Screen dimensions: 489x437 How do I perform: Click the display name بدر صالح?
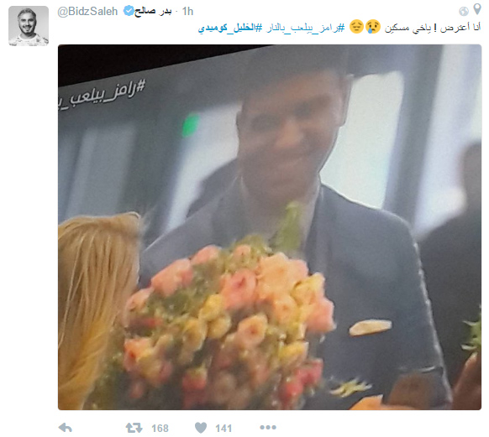153,12
